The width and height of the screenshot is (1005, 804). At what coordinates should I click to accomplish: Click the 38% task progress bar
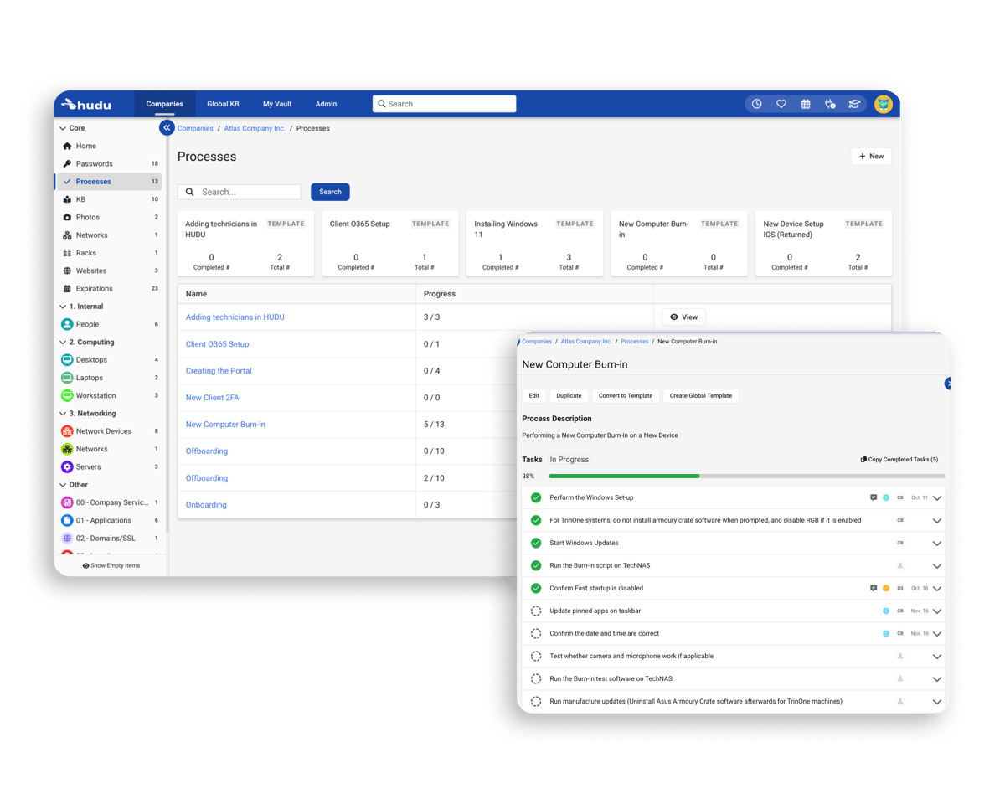745,475
